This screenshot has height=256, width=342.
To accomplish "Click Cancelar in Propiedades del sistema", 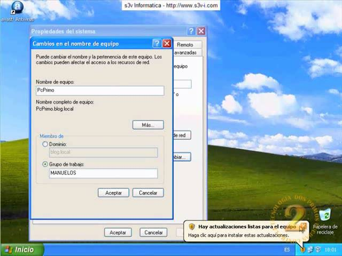I will coord(153,233).
